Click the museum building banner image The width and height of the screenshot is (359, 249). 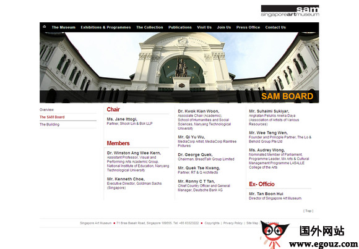click(x=179, y=67)
